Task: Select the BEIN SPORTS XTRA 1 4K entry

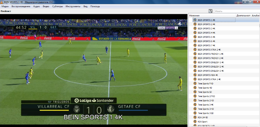Action: (209, 79)
